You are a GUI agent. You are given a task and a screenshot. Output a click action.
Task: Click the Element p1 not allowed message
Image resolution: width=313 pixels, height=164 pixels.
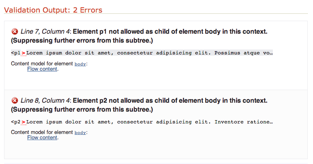click(170, 32)
